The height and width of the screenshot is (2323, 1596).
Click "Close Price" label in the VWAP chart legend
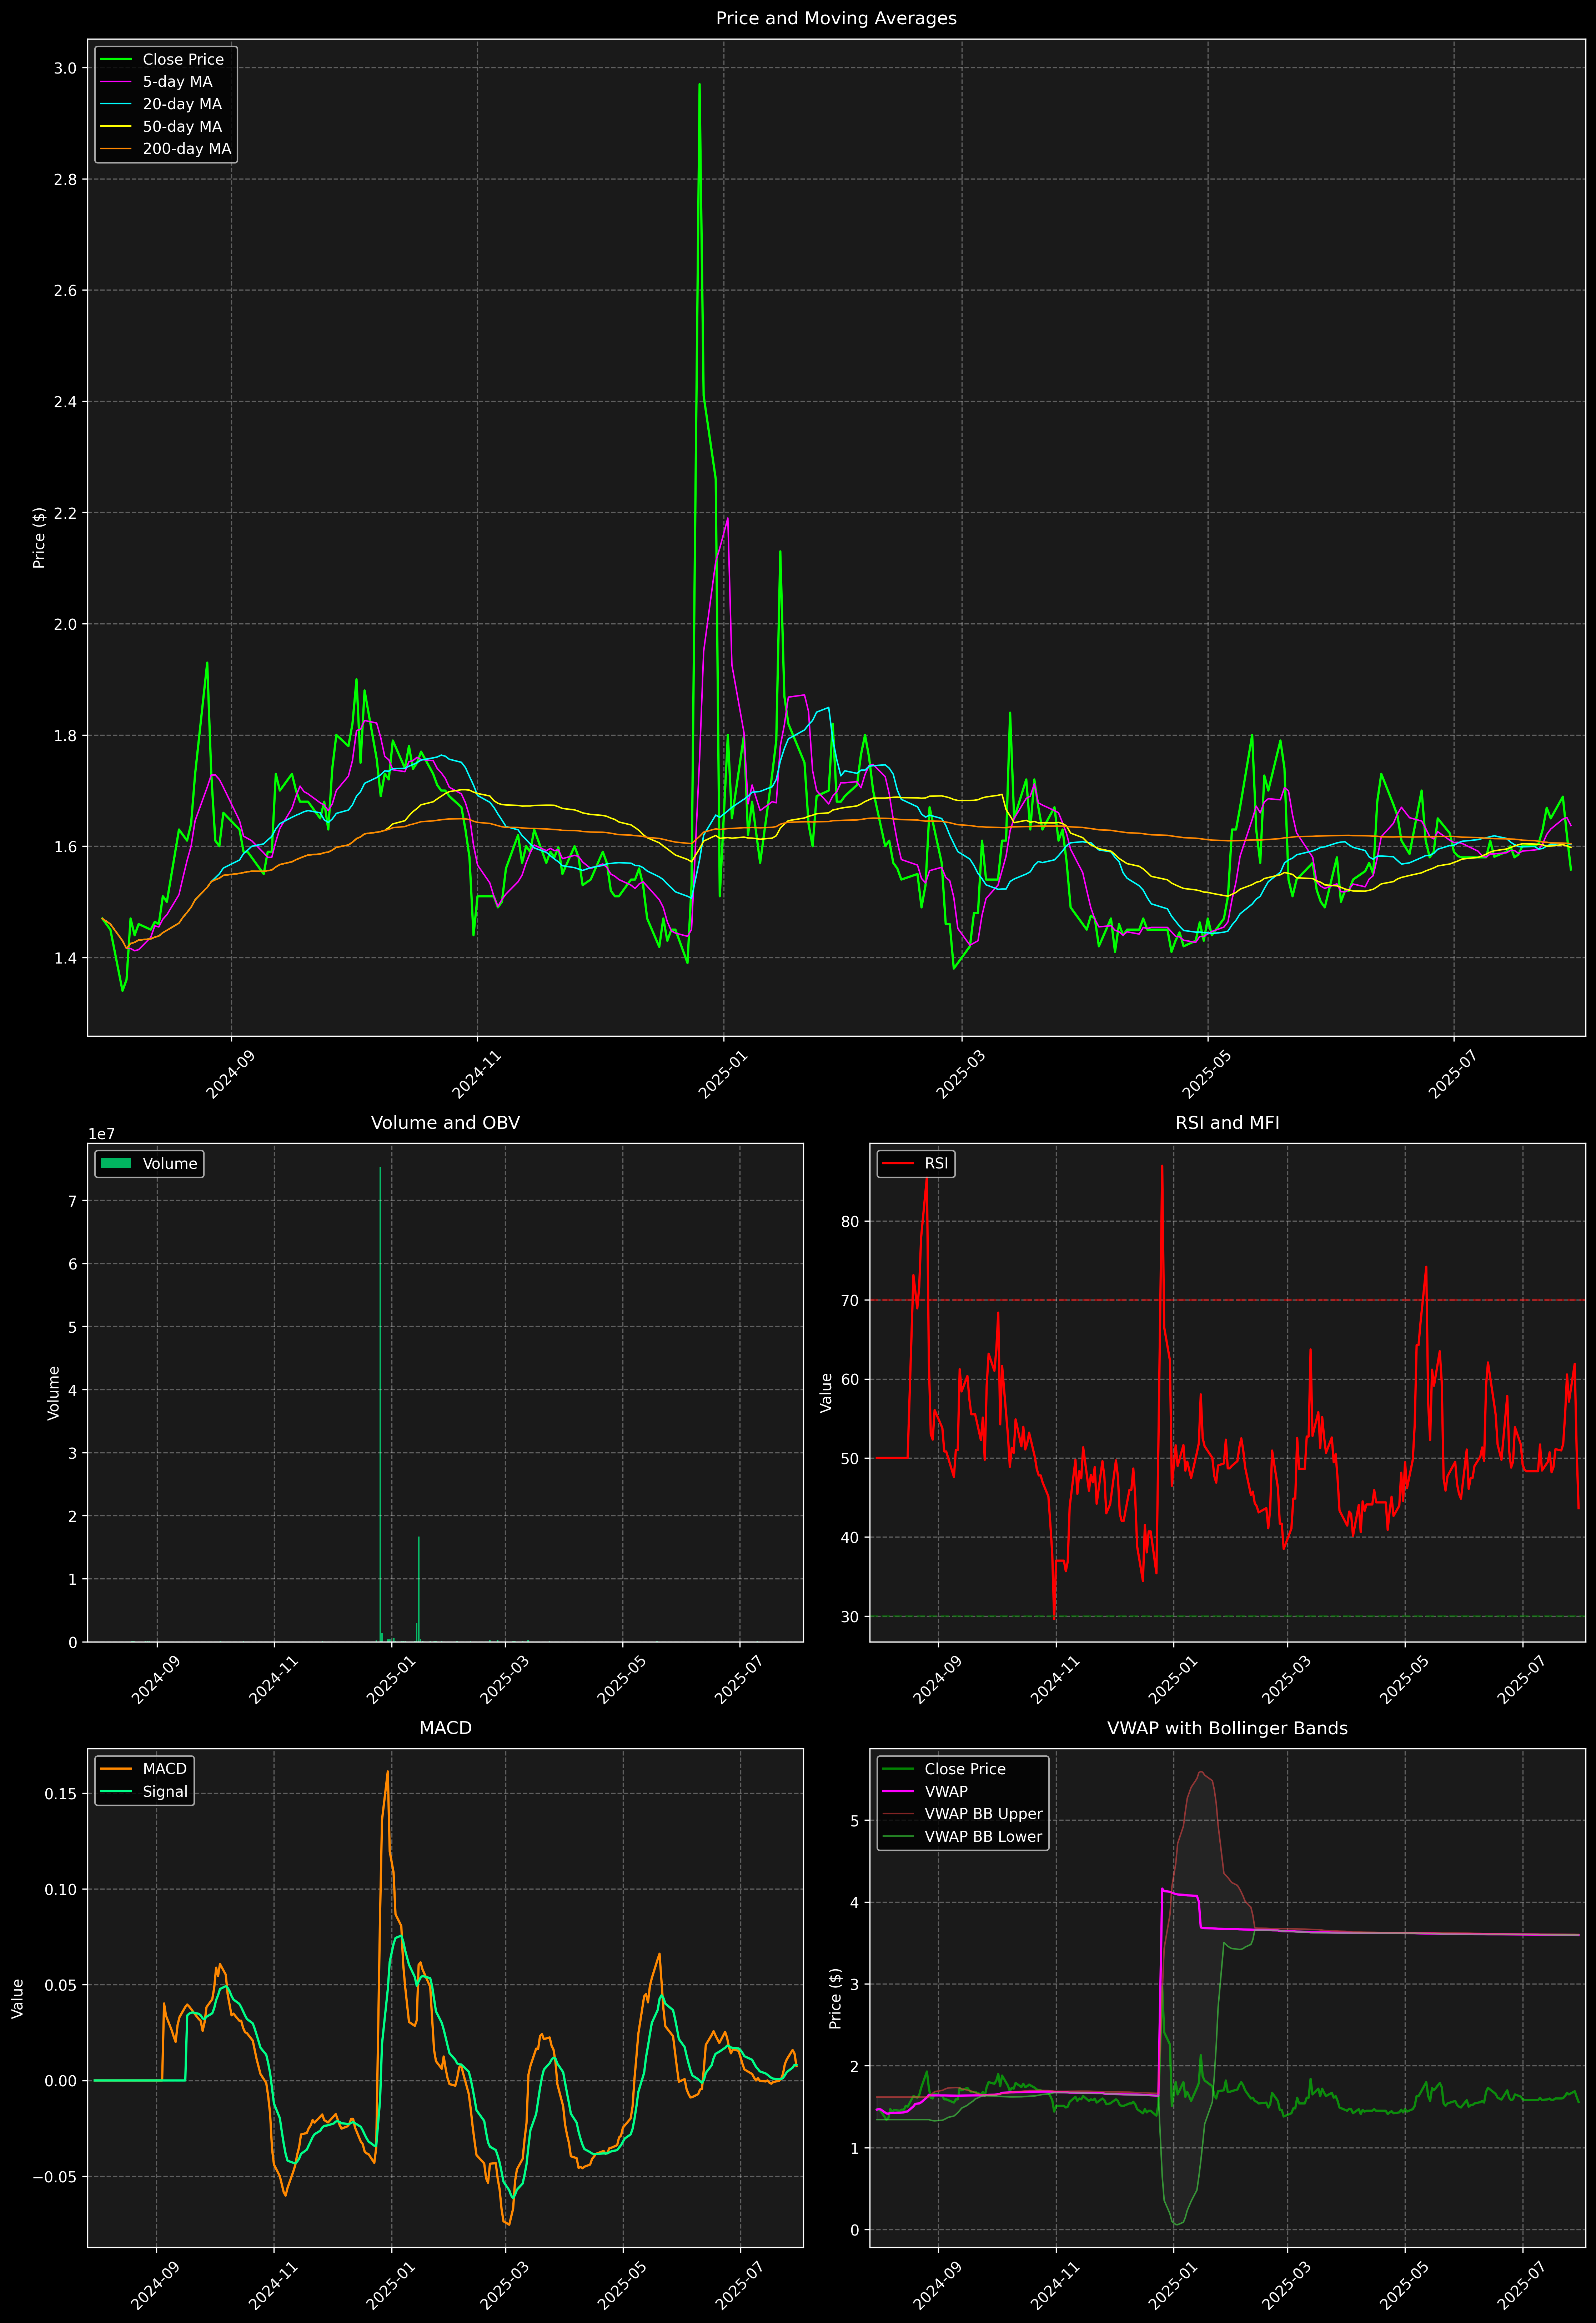[965, 1769]
